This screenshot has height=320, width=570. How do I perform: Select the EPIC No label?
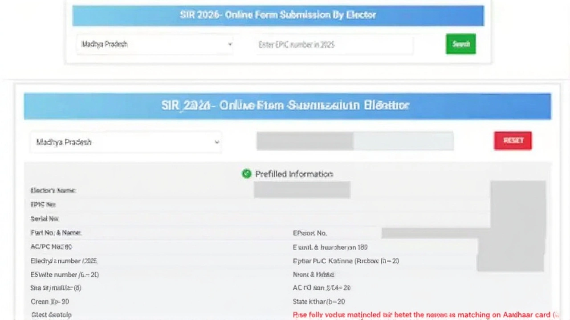[43, 204]
